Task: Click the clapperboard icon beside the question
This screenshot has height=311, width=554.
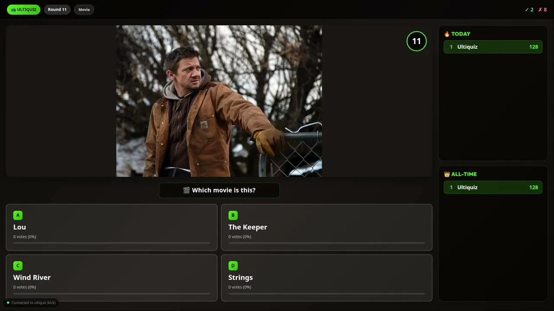Action: click(187, 190)
